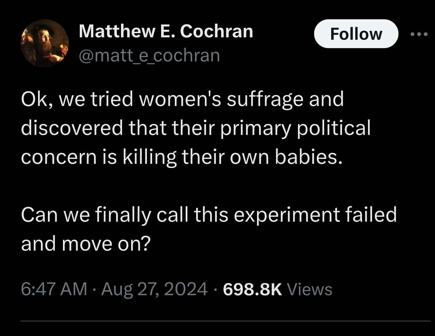
Task: Click the horizontal divider below the timestamp
Action: [x=225, y=321]
